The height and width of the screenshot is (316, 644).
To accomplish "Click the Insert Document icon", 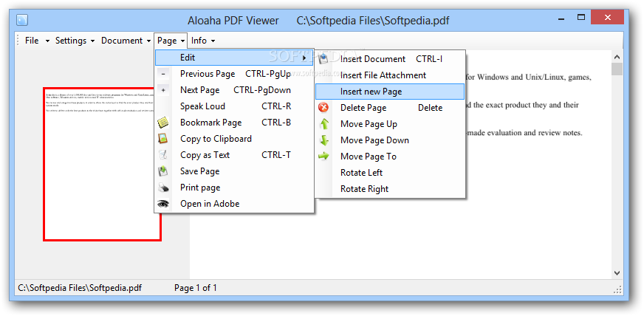I will tap(323, 58).
